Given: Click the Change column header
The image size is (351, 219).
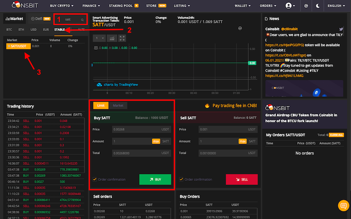Looking at the screenshot, I should (73, 40).
